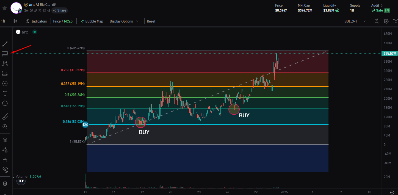Open the candlestick chart style selector
Screen dimensions: 398x195
pyautogui.click(x=15, y=21)
